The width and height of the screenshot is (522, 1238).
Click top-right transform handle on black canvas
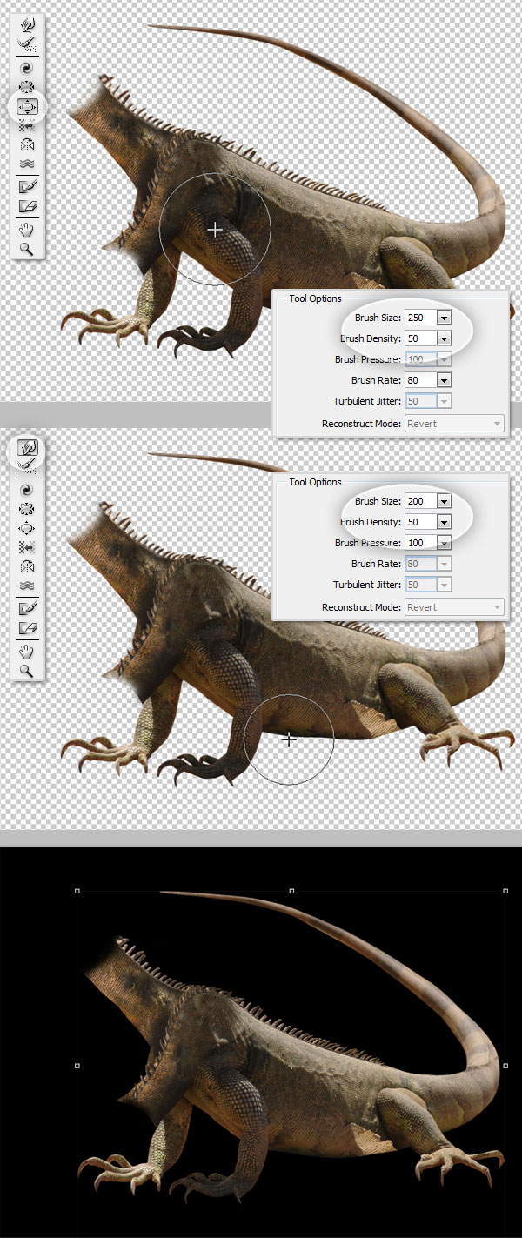[x=505, y=891]
